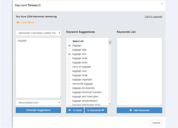This screenshot has width=178, height=128.
Task: Click the suggestions list scroll-up arrow
Action: point(110,39)
